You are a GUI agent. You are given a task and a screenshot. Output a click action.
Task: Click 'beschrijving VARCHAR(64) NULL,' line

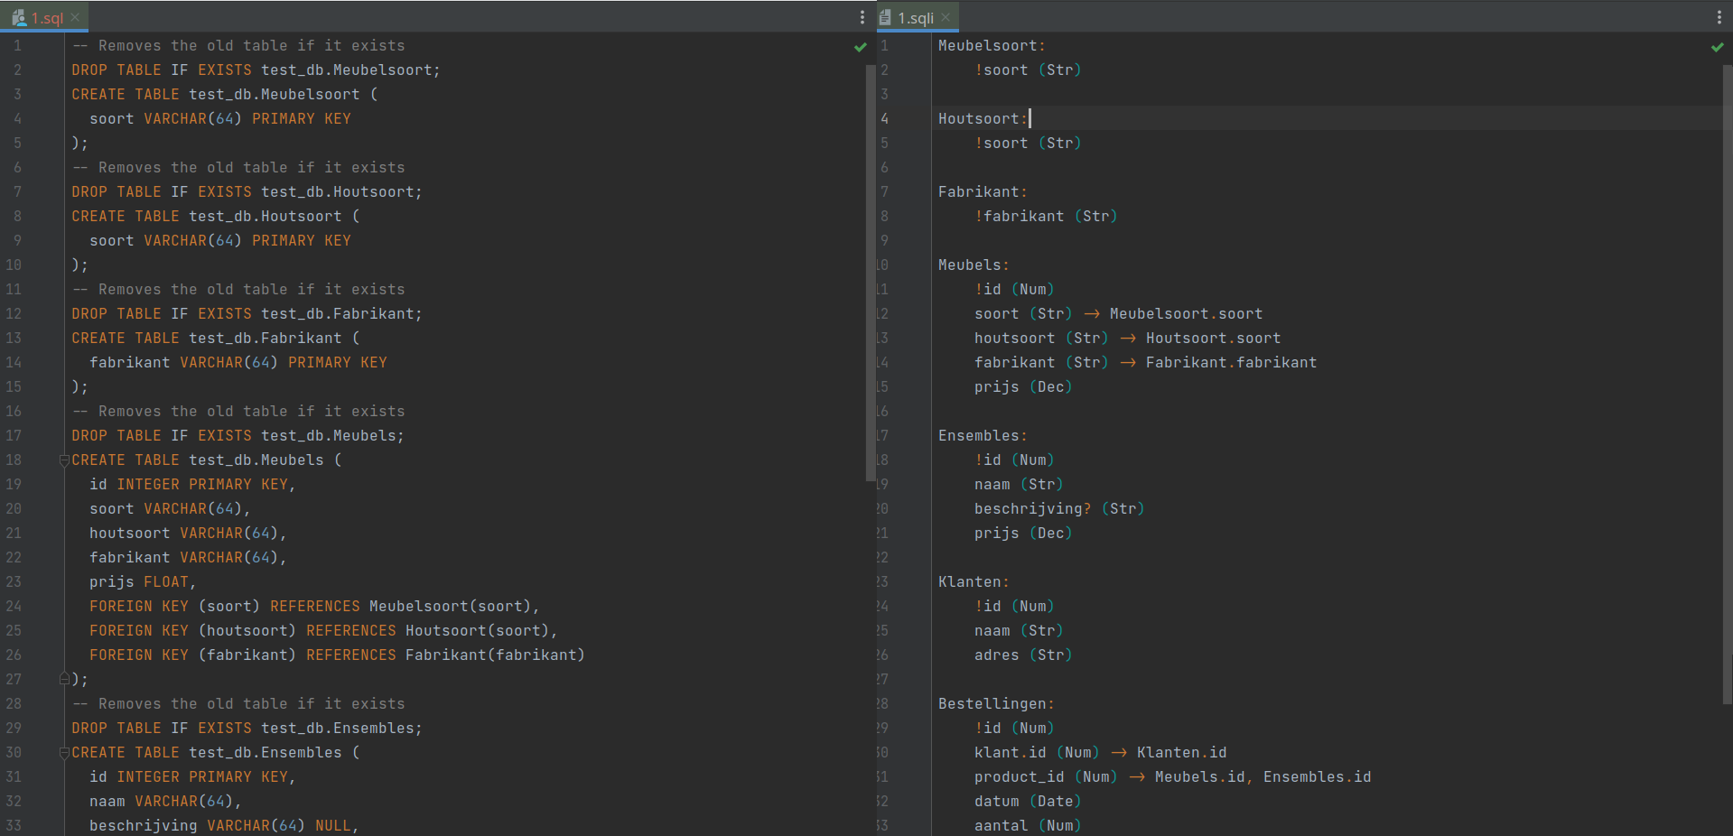pyautogui.click(x=224, y=825)
